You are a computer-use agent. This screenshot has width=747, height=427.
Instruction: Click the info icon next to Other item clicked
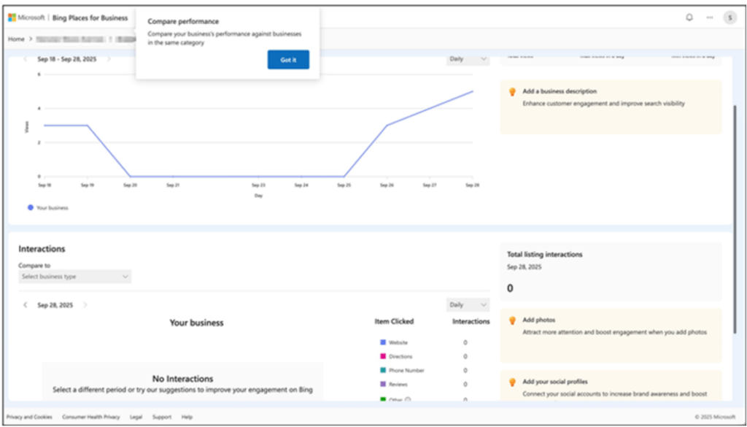click(407, 398)
